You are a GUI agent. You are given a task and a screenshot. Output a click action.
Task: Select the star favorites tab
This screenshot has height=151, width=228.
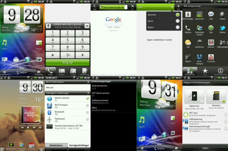205,71
